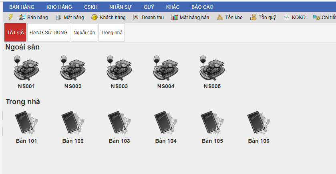Image resolution: width=336 pixels, height=174 pixels.
Task: Open Khách hàng from the toolbar
Action: pos(109,17)
